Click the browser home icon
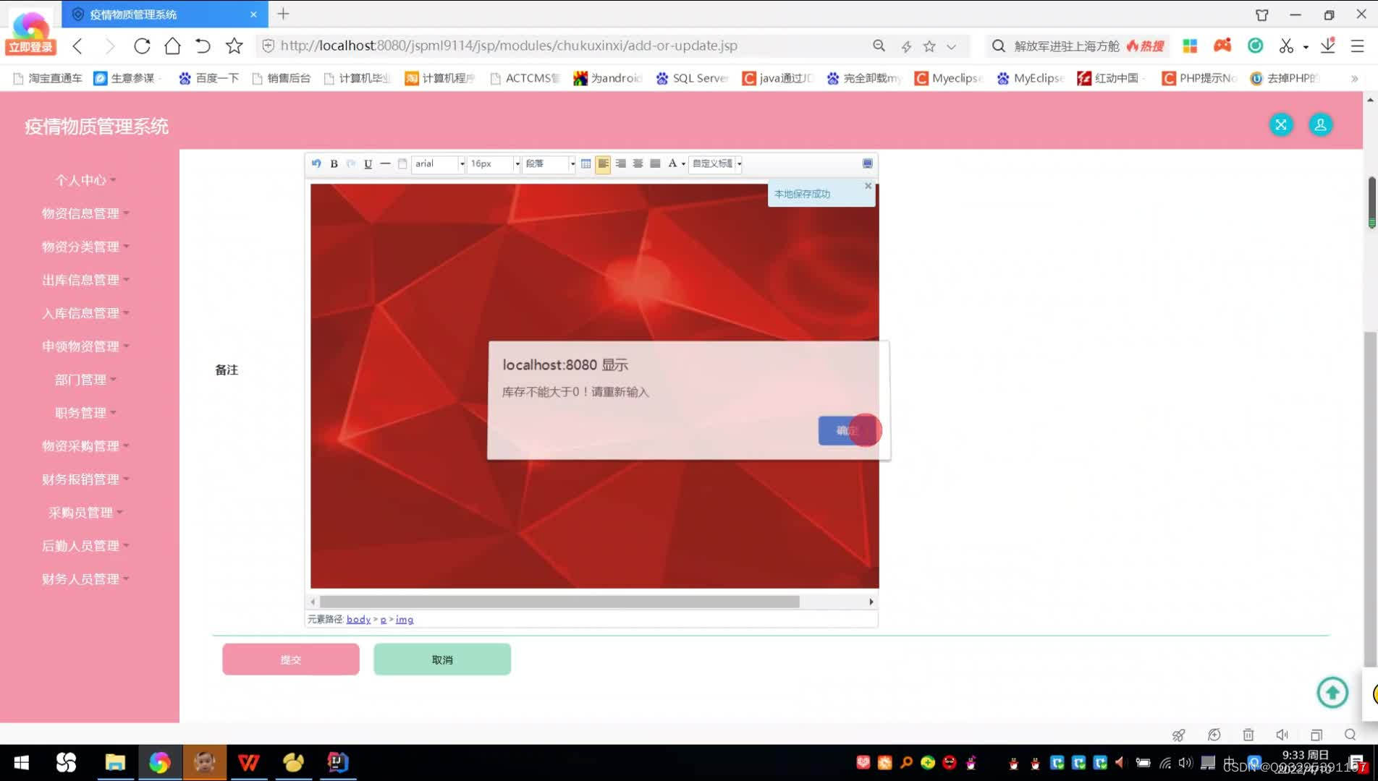 coord(172,46)
